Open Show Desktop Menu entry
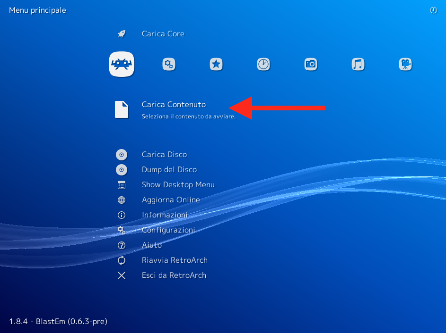 (x=178, y=184)
